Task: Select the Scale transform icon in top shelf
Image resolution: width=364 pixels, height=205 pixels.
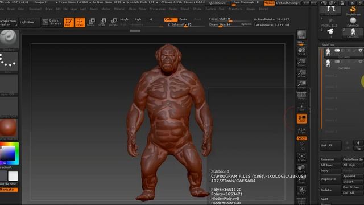Action: pos(102,22)
